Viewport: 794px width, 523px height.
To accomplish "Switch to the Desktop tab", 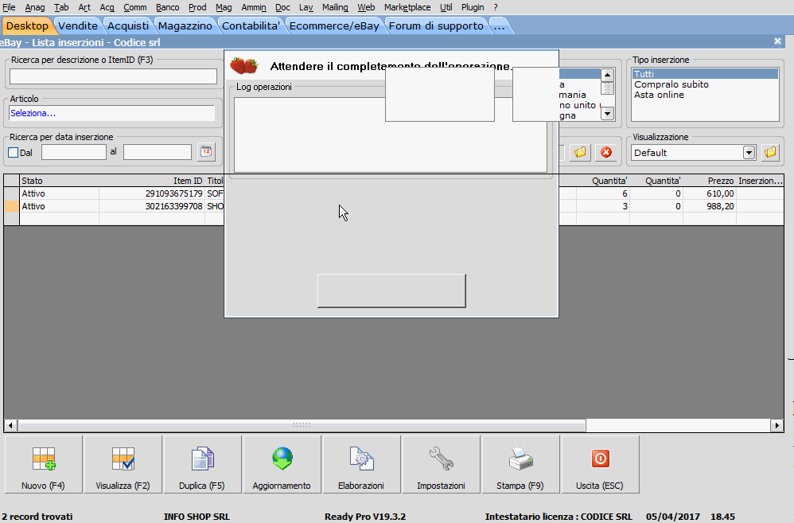I will coord(27,25).
